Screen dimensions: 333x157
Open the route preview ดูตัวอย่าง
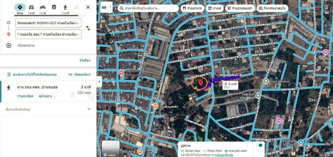coord(45,96)
